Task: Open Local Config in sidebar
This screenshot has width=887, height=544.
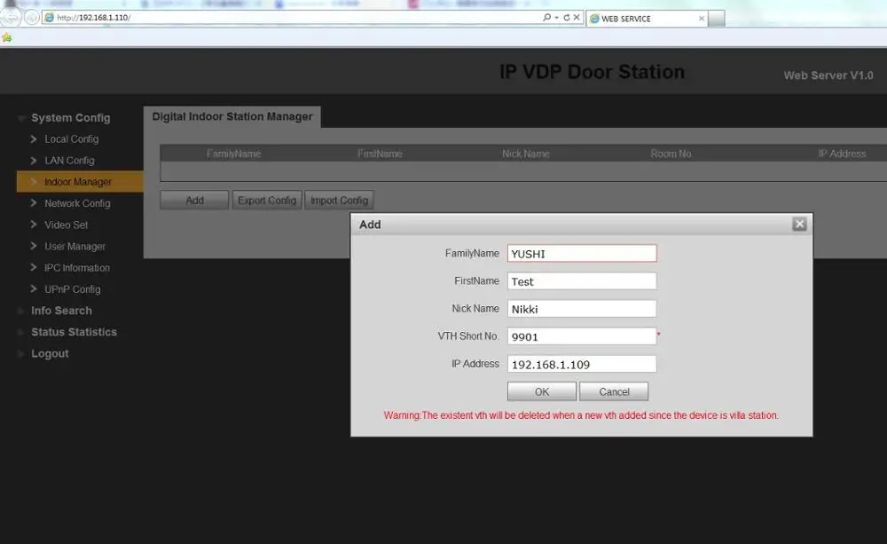Action: tap(71, 139)
